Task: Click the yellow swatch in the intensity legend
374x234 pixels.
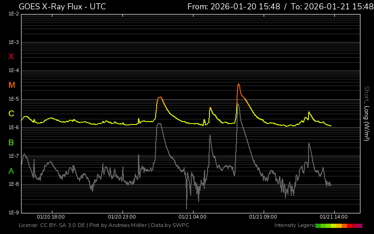Action: (334, 226)
